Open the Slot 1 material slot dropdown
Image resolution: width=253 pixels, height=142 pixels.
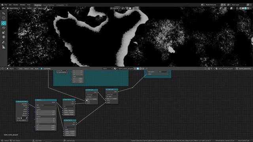[x=108, y=69]
